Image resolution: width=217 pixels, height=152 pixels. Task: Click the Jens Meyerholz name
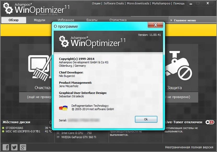coord(69,86)
